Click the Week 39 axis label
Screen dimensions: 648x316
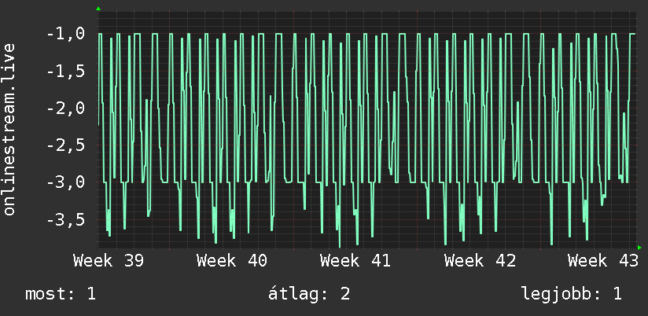(109, 261)
